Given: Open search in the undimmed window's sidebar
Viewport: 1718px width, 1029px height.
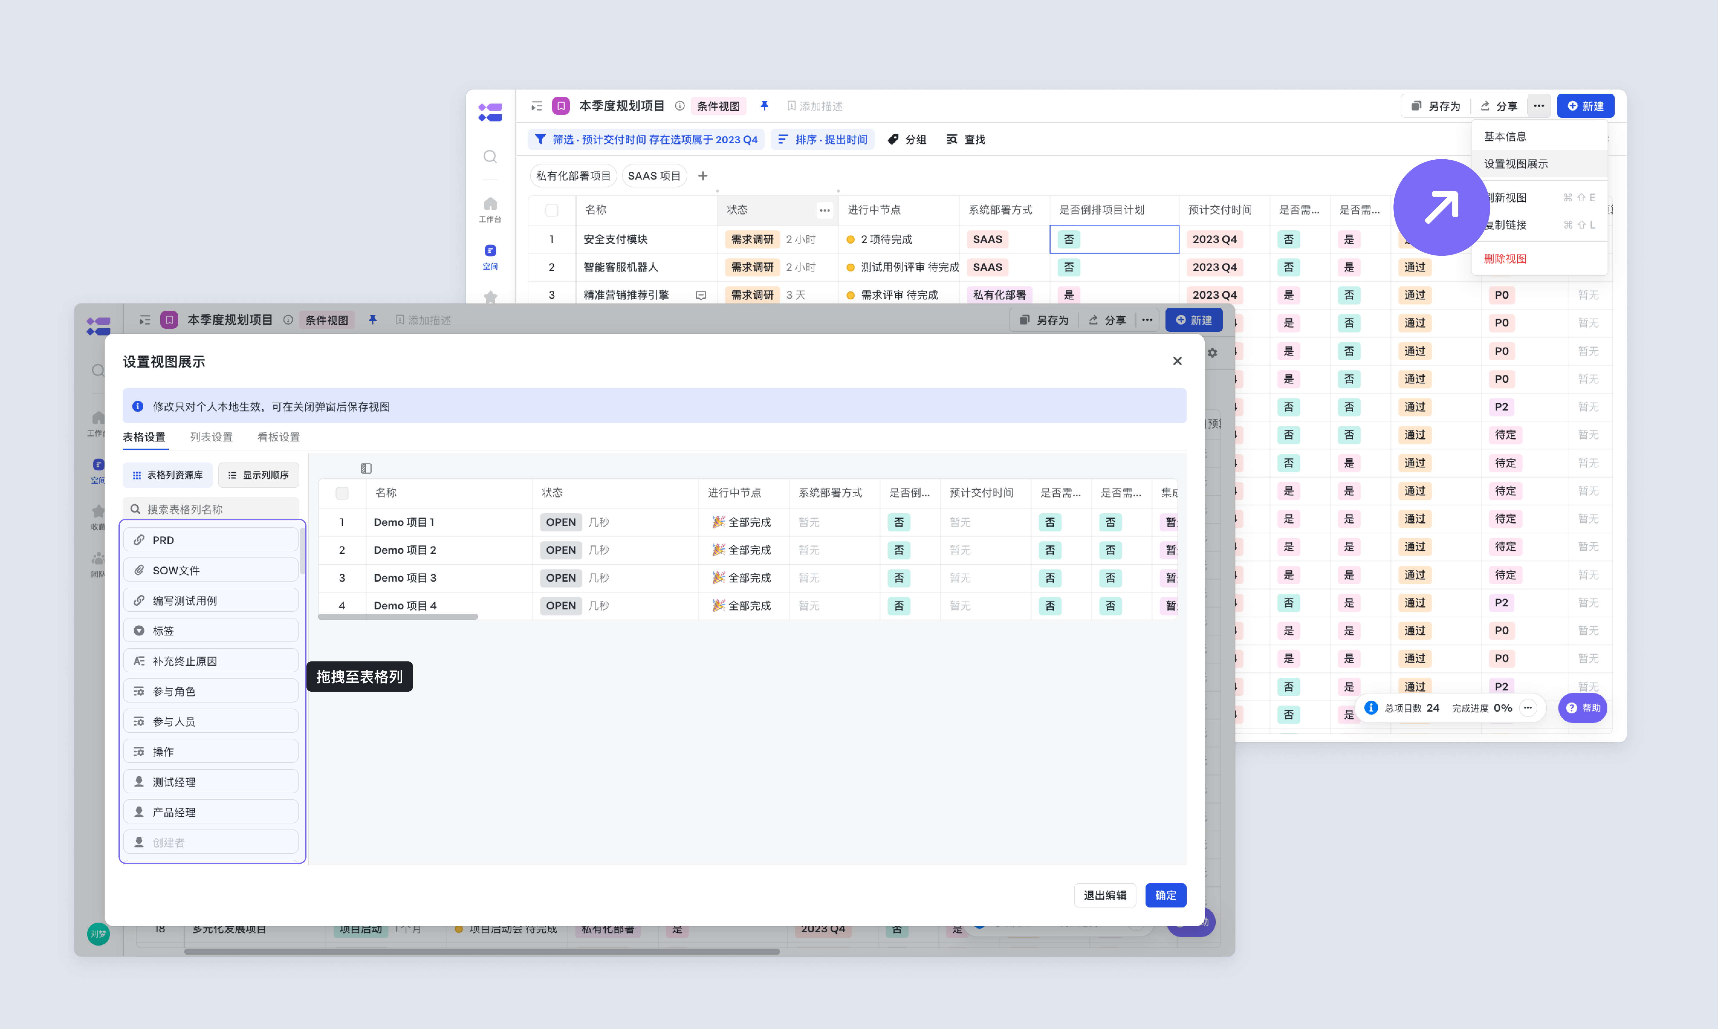Looking at the screenshot, I should click(x=490, y=157).
